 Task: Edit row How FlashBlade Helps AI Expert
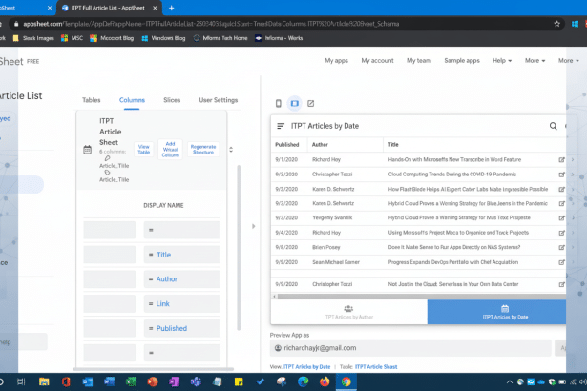point(561,190)
